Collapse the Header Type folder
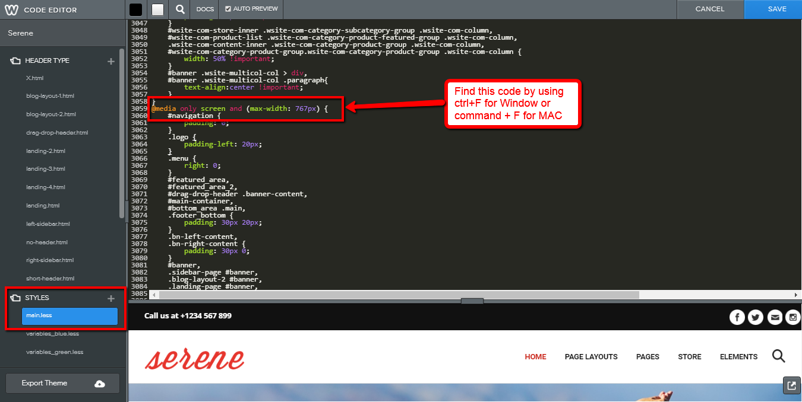 (16, 60)
